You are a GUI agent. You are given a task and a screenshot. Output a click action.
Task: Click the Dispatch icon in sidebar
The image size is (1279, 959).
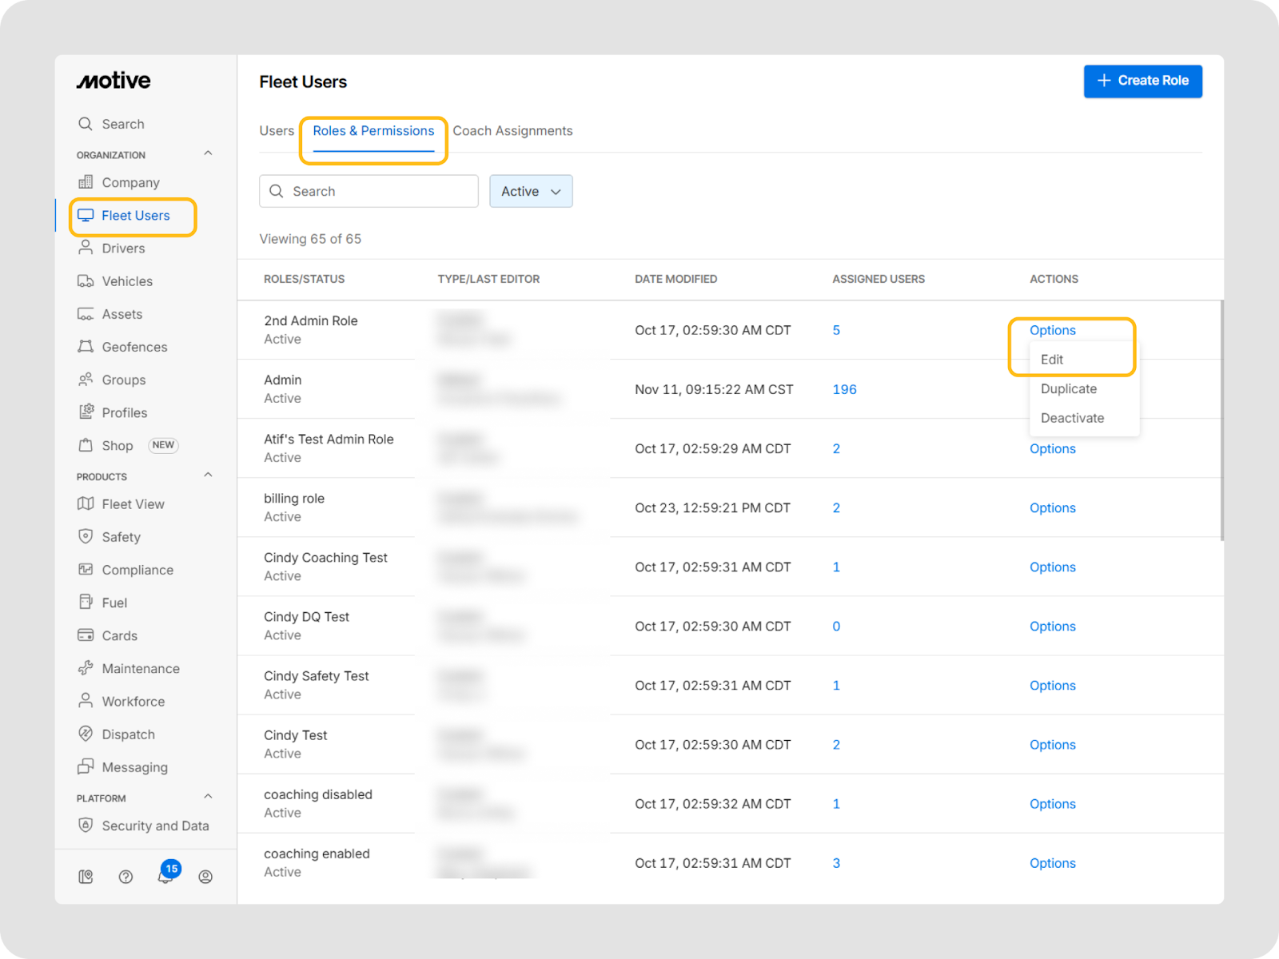[x=86, y=734]
